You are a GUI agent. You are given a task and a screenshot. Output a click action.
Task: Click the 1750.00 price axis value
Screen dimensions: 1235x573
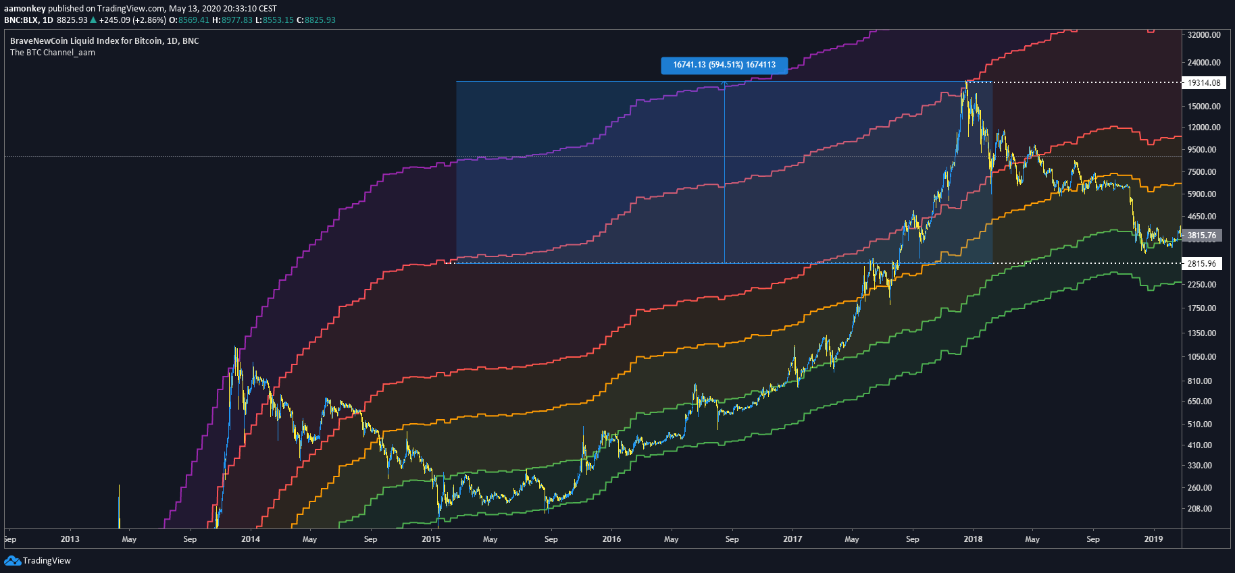(x=1202, y=308)
